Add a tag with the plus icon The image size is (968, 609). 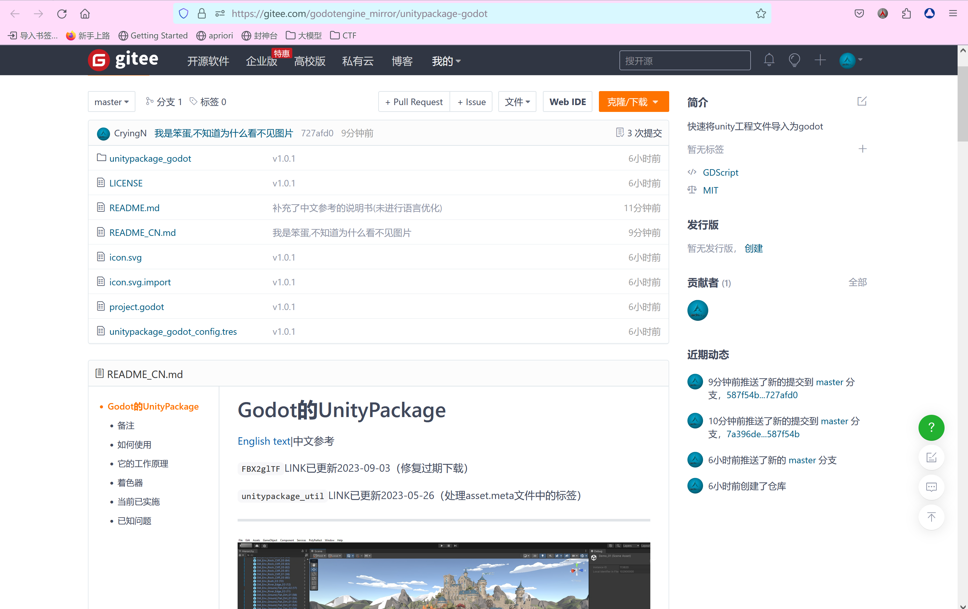[862, 149]
